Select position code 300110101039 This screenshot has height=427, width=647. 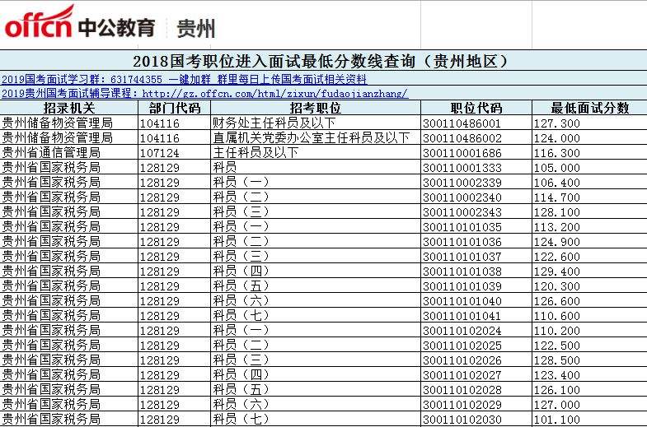pos(476,285)
